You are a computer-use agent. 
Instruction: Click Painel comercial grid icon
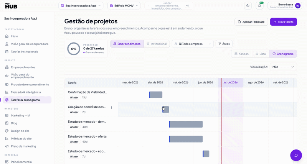(x=7, y=162)
